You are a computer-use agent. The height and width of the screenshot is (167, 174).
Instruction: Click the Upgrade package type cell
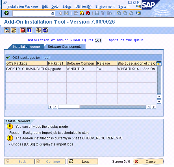[57, 69]
